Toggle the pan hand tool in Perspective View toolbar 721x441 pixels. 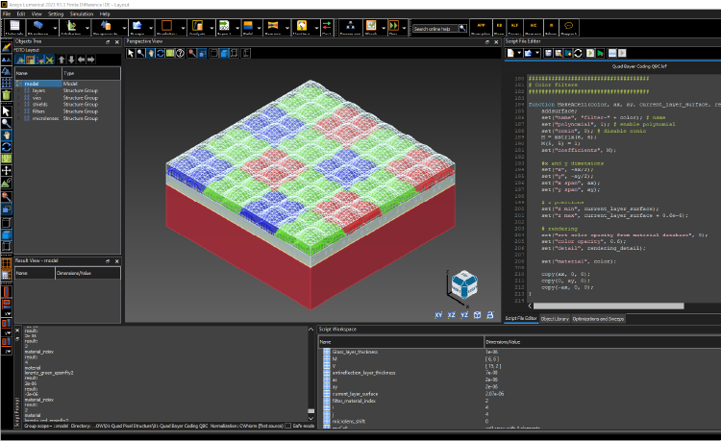coord(151,53)
